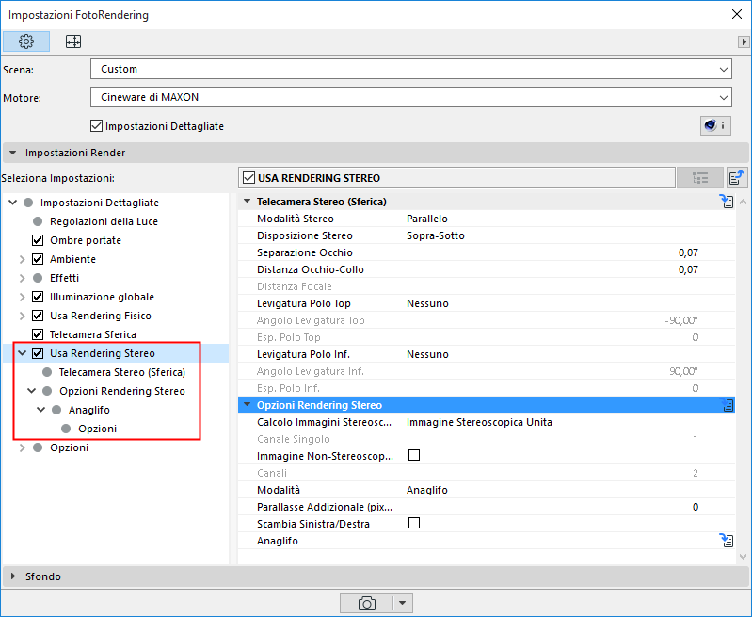Change Calcolo Immagini value Immagine Stereoscopica Unita
The height and width of the screenshot is (617, 752).
[479, 422]
